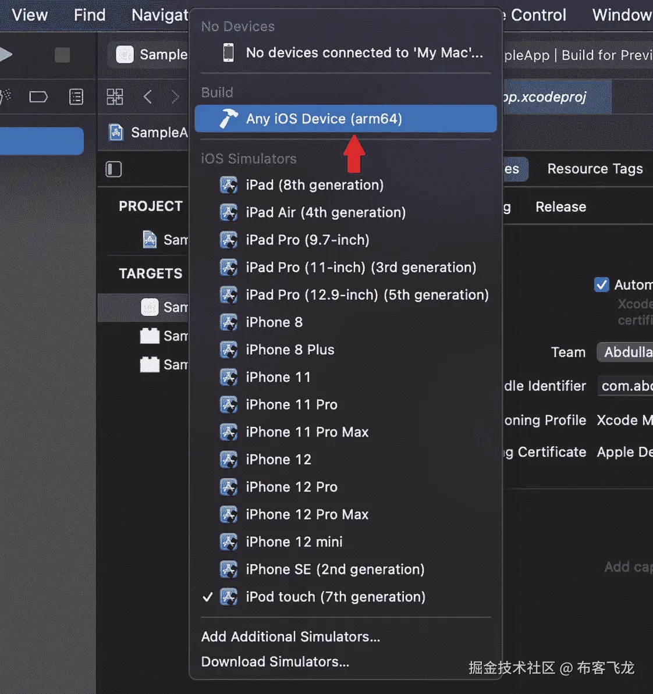The image size is (653, 694).
Task: Select the second target with test-bundle icon
Action: [x=164, y=336]
